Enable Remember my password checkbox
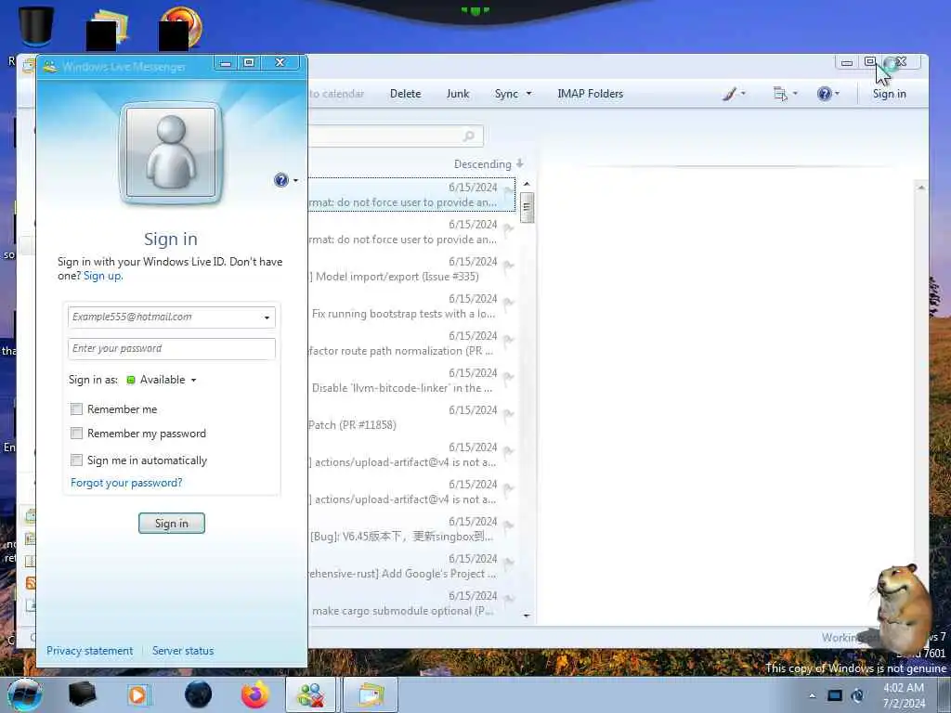This screenshot has height=713, width=951. pos(76,433)
